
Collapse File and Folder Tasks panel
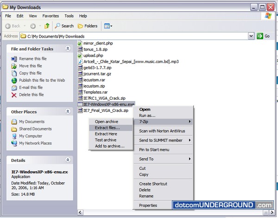[68, 48]
